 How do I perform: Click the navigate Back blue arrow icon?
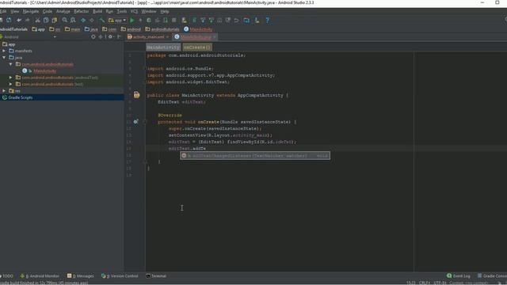(x=83, y=20)
